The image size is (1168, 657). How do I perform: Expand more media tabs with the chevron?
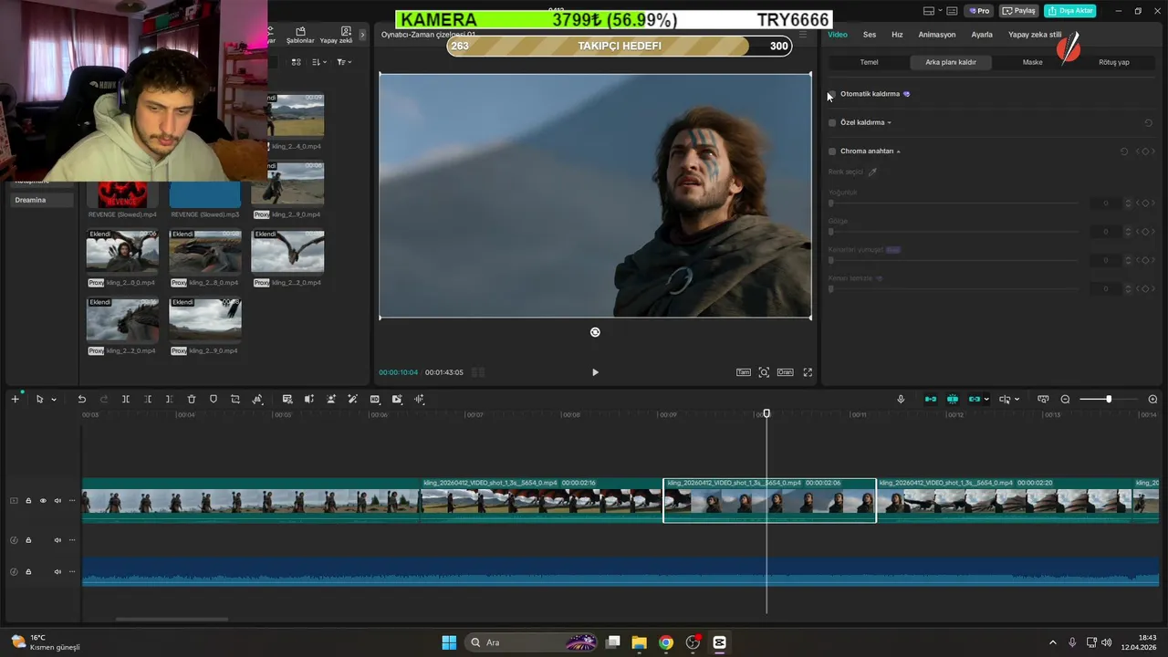362,35
